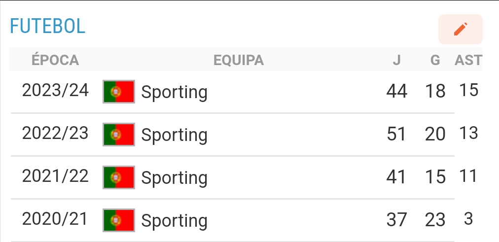Select the 2022/23 season label
499x242 pixels.
(x=56, y=134)
